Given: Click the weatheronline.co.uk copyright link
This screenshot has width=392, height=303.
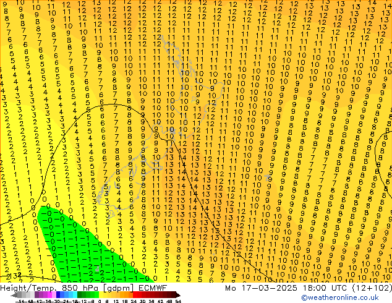Looking at the screenshot, I should pyautogui.click(x=340, y=297).
